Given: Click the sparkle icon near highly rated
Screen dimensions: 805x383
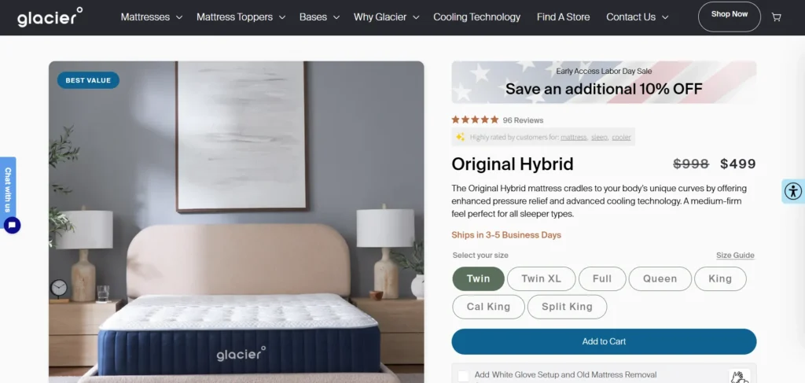Looking at the screenshot, I should [461, 137].
